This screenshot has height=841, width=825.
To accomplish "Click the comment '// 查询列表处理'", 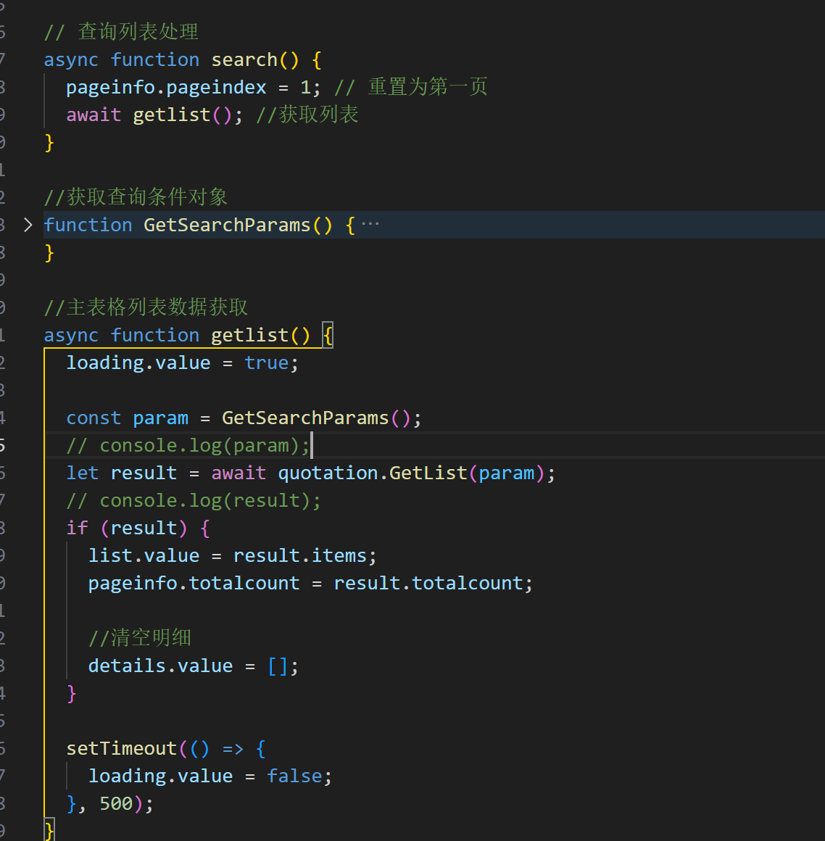I will tap(121, 32).
